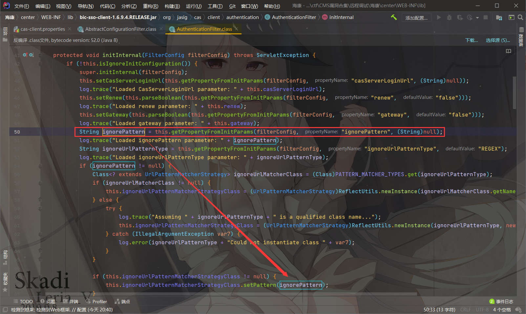
Task: Open the TODO tool window
Action: pos(23,302)
